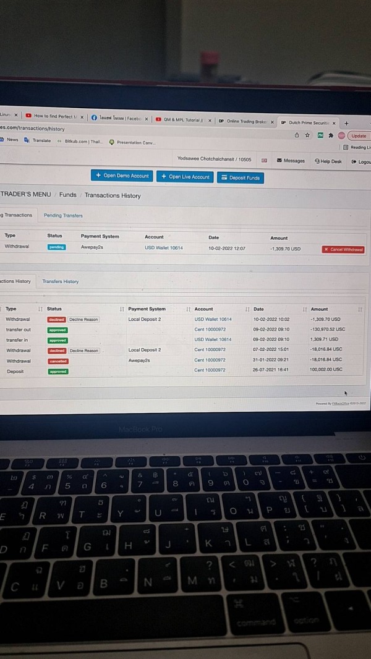Open new browser tab with plus
Screen dimensions: 371x659
(x=347, y=124)
